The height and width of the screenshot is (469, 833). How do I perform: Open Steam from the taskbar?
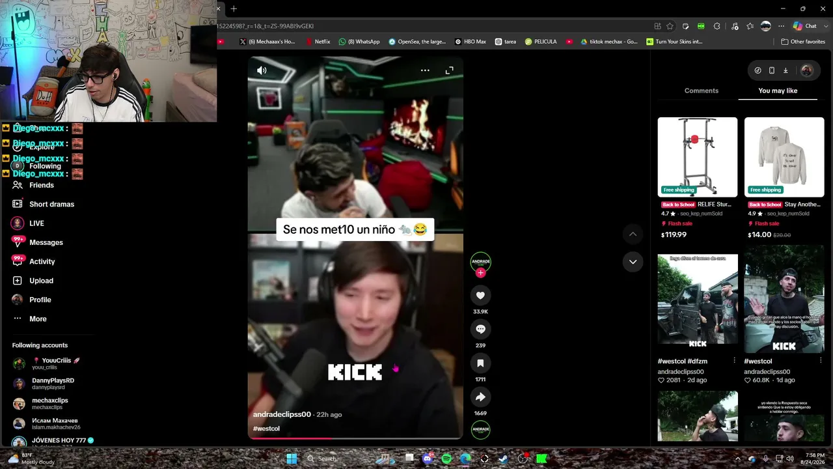[503, 459]
